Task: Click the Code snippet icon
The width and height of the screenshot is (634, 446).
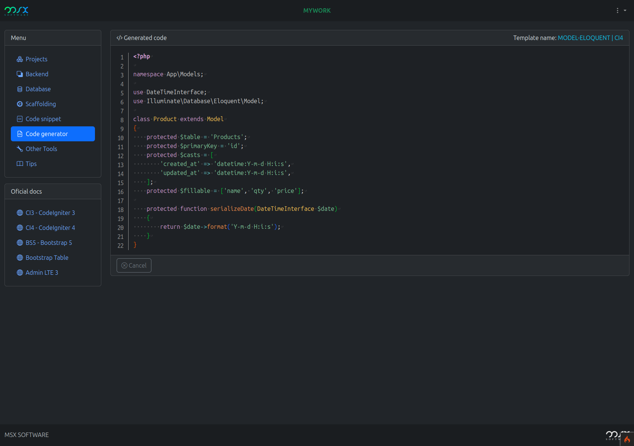Action: point(20,119)
